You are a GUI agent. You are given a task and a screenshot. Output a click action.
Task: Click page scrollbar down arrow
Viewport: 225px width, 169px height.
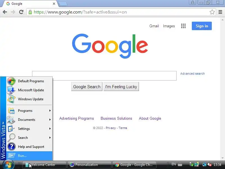(x=222, y=158)
